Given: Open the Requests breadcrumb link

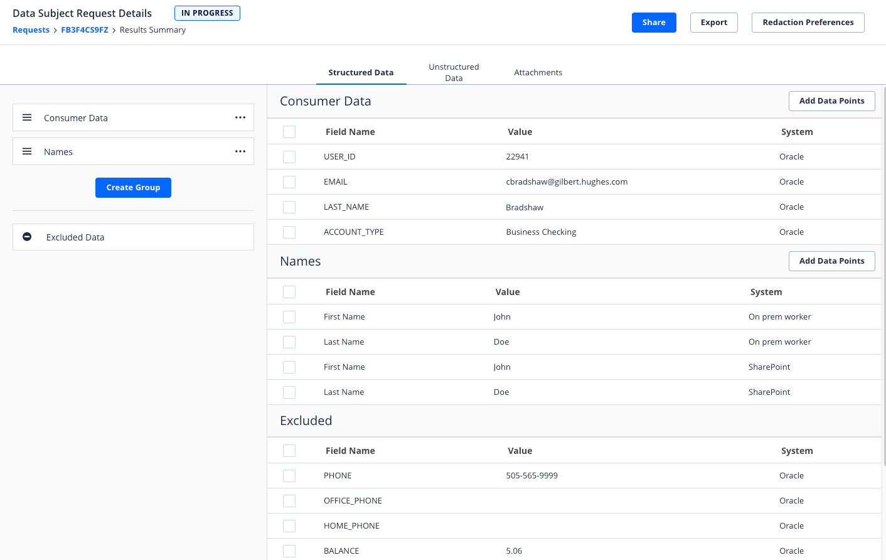Looking at the screenshot, I should tap(31, 30).
